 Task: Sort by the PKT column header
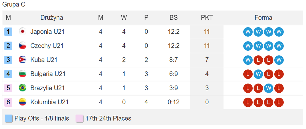[207, 18]
